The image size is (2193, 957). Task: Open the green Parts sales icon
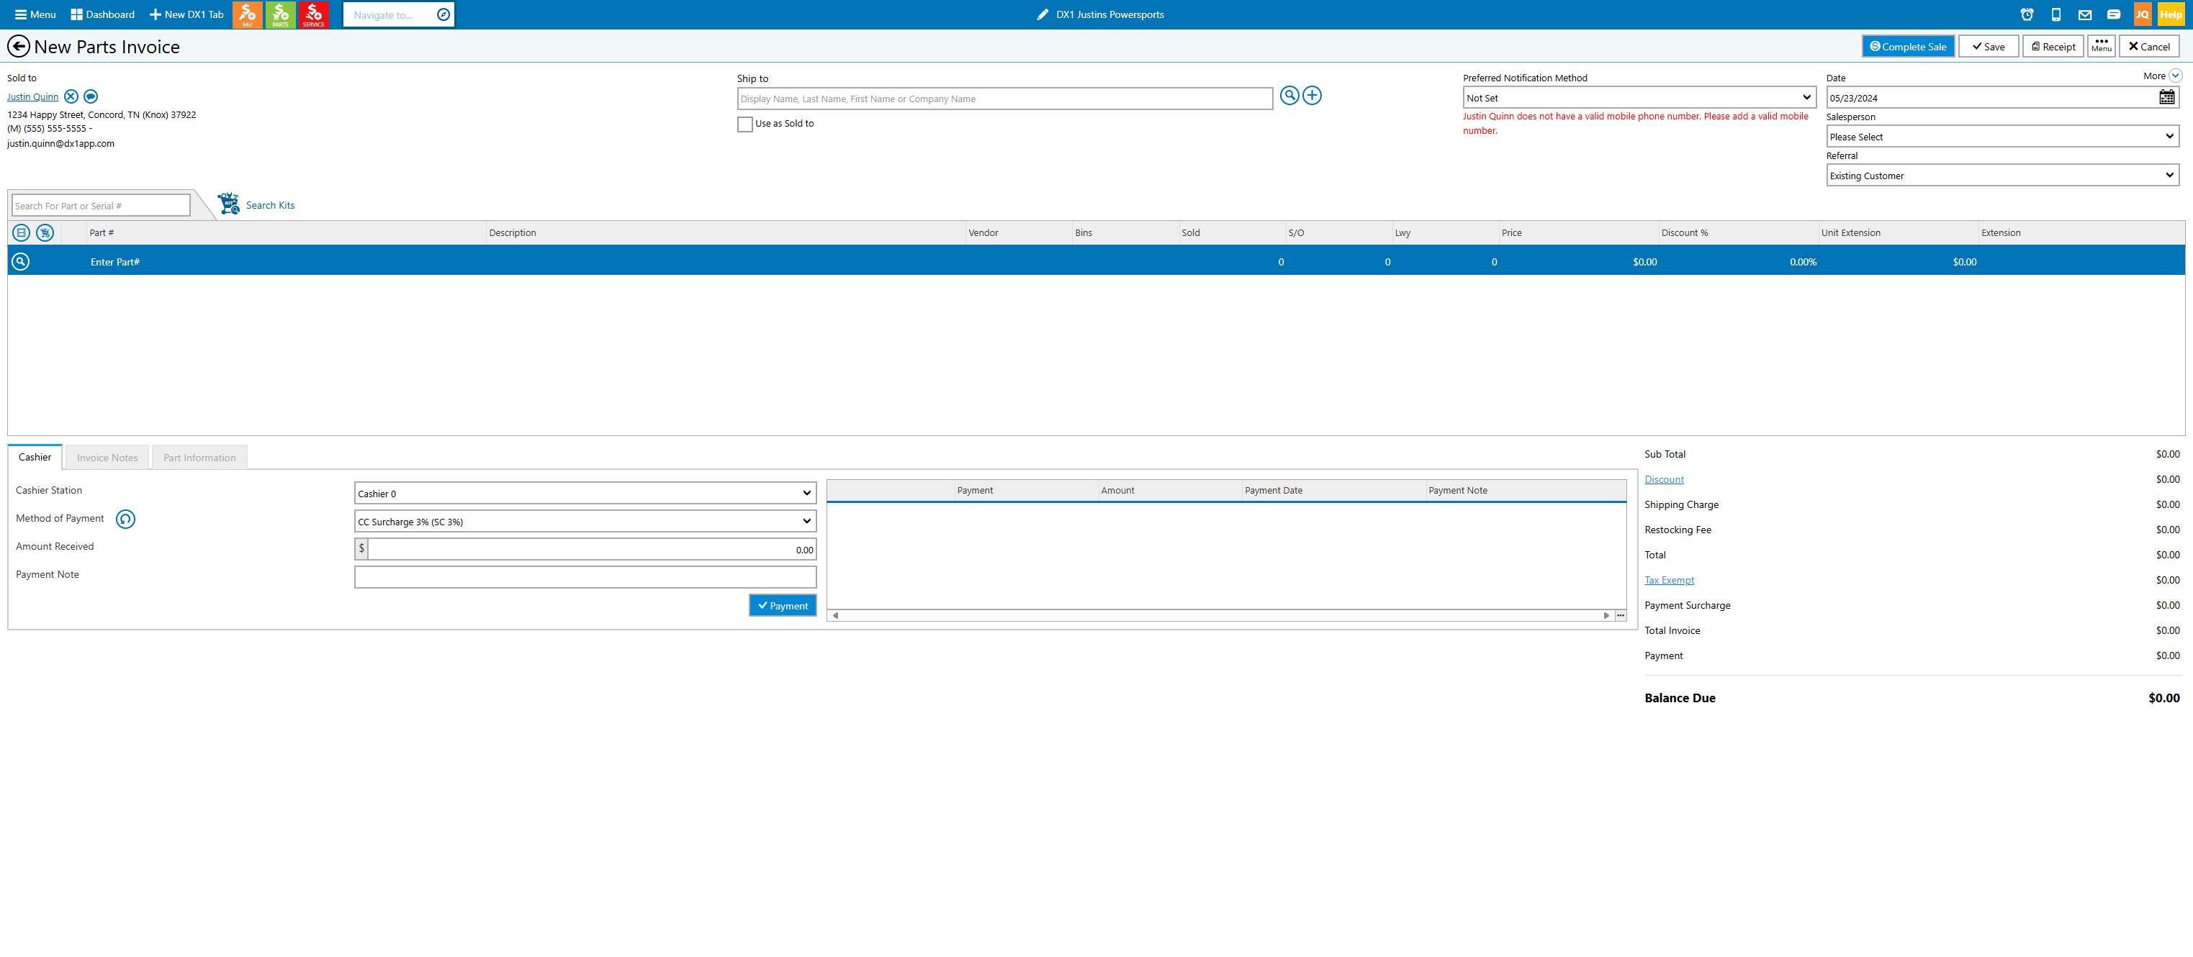tap(280, 14)
